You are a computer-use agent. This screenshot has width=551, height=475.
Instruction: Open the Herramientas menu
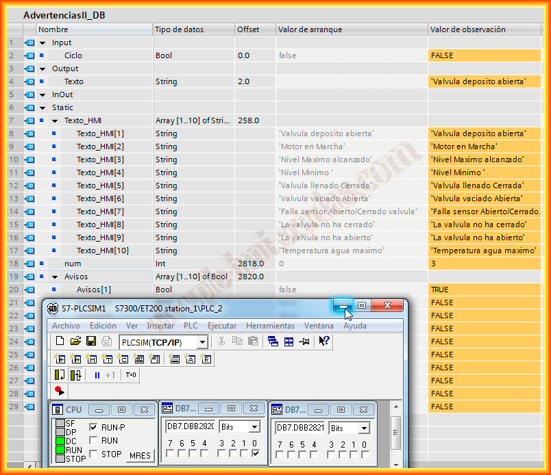[x=270, y=326]
